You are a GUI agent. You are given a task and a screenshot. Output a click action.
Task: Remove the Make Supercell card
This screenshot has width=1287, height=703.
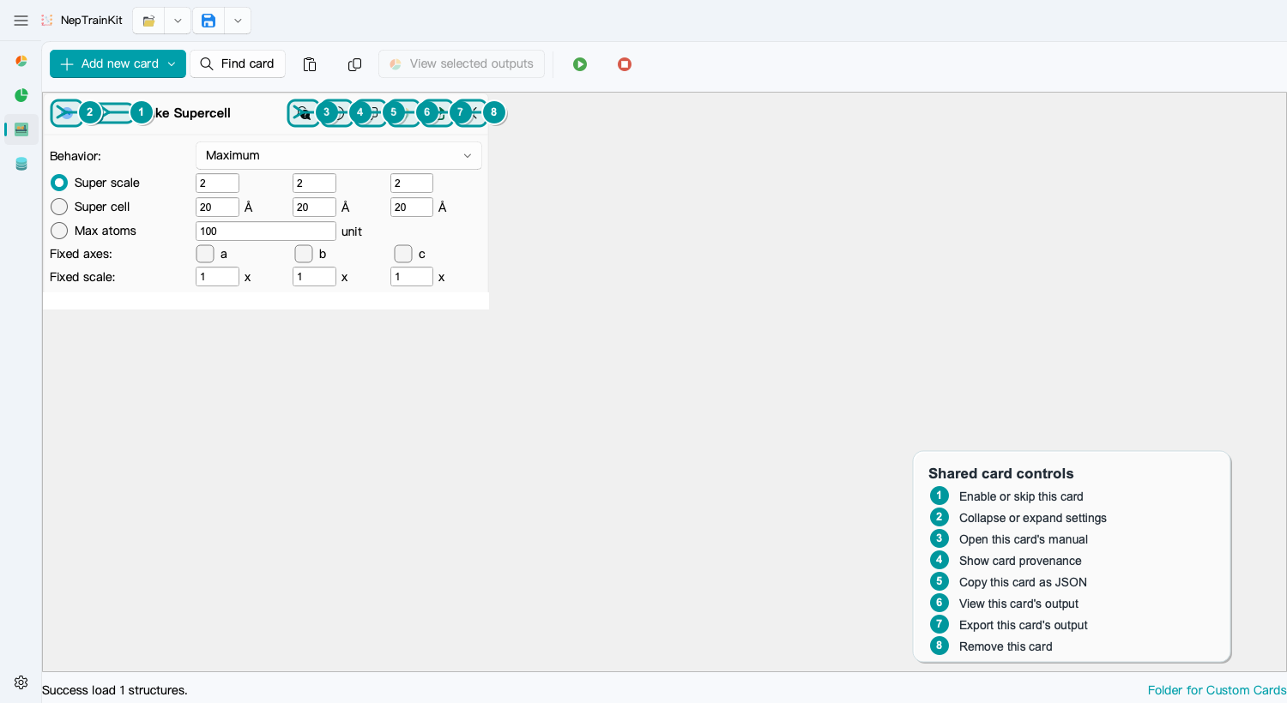[471, 113]
